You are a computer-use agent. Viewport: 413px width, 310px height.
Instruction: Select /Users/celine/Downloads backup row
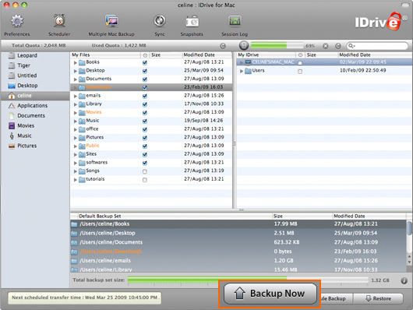(x=238, y=252)
